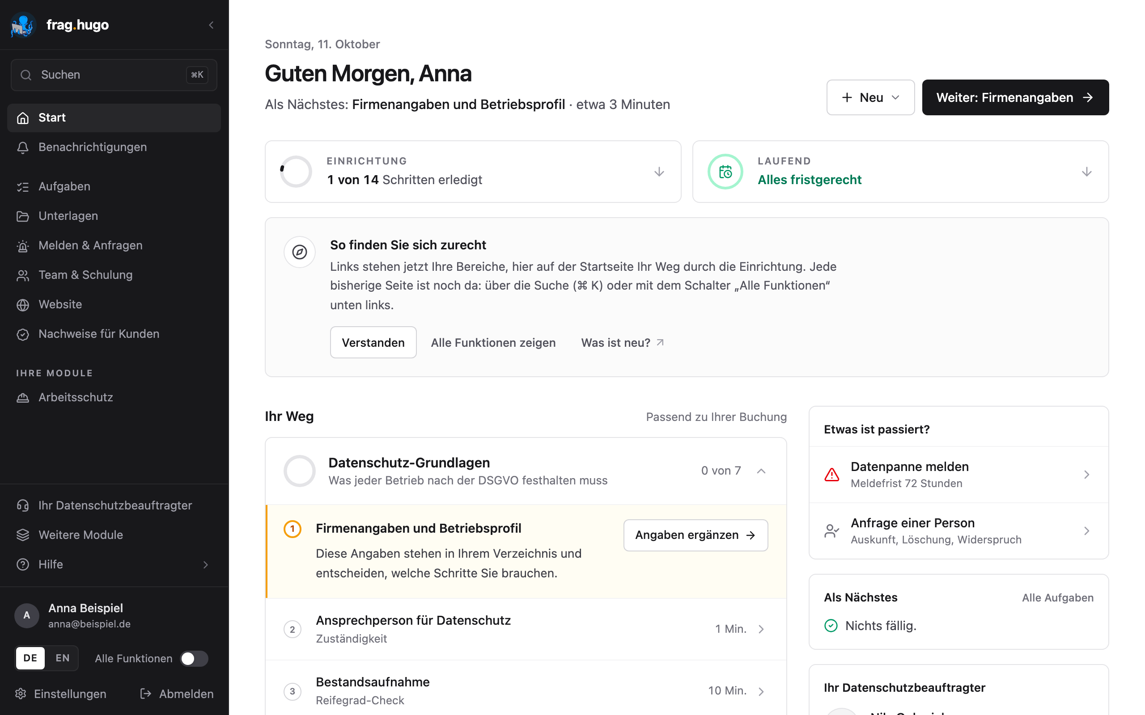
Task: Click the Melden & Anfragen siren icon
Action: pyautogui.click(x=23, y=246)
